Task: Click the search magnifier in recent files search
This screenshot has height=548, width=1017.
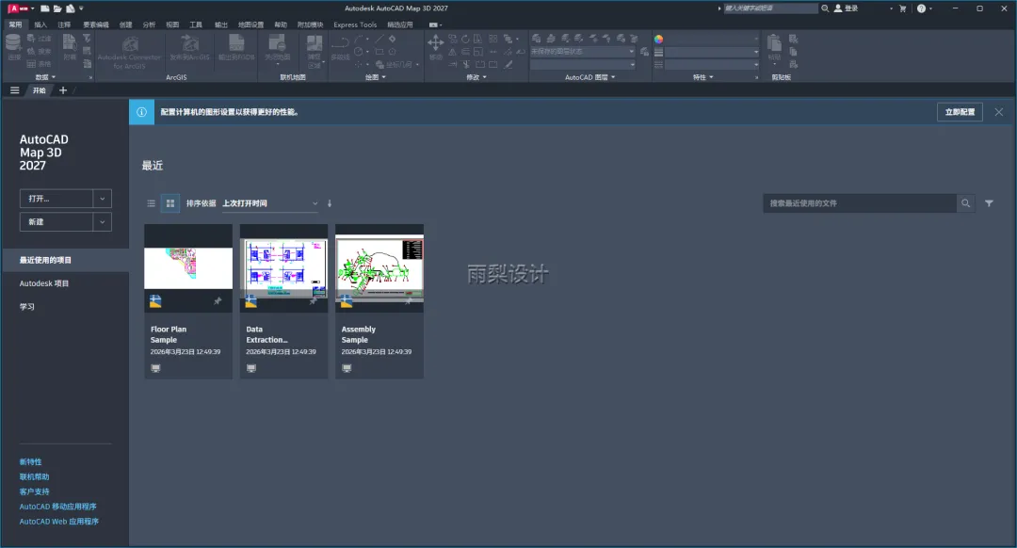Action: point(966,203)
